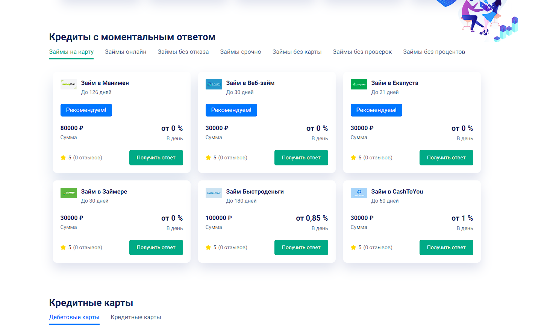Click Рекомендуем! badge in Екапуста card
556x327 pixels.
coord(376,110)
